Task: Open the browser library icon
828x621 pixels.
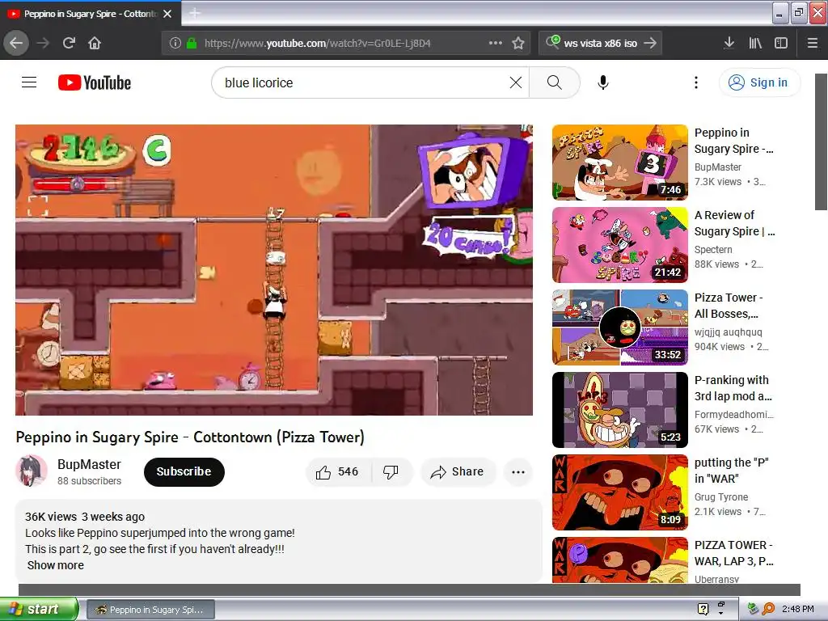Action: 755,43
